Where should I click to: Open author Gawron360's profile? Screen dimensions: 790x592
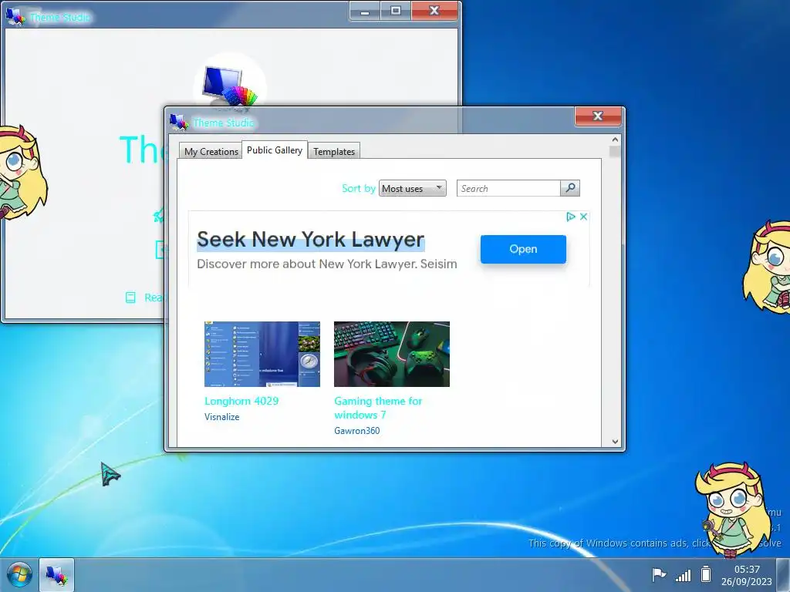[x=356, y=430]
